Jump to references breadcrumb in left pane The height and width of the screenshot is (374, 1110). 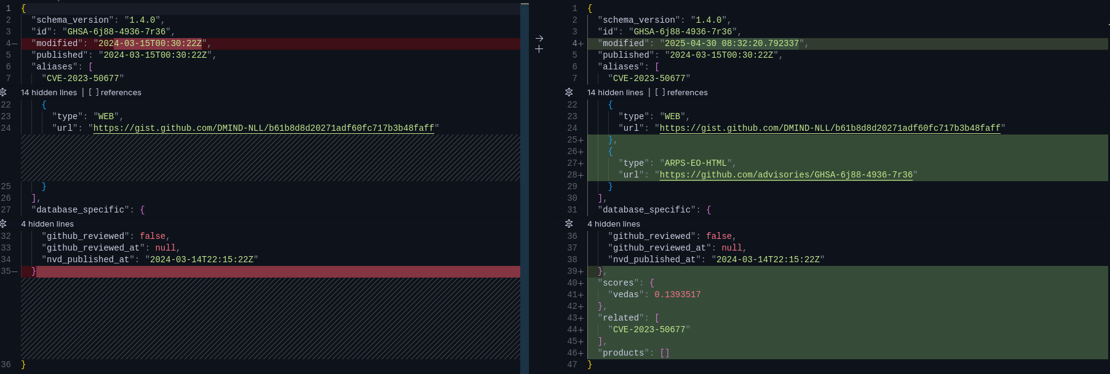pyautogui.click(x=121, y=93)
